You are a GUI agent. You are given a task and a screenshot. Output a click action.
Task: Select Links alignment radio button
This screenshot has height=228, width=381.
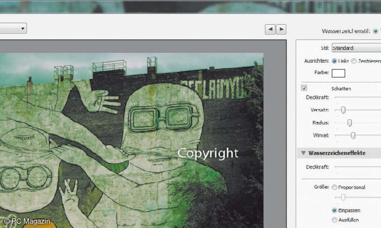coord(334,61)
